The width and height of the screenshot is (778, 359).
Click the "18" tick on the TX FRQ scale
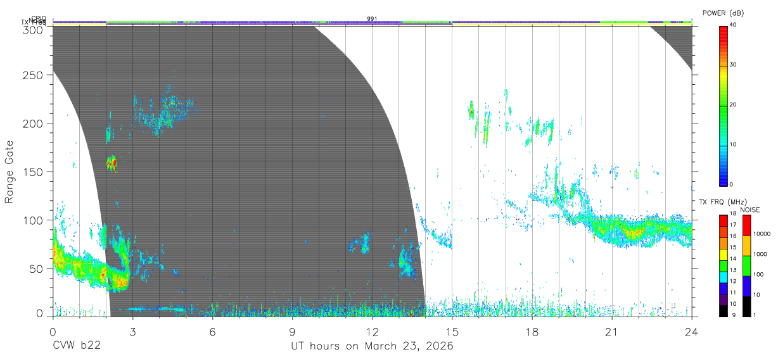pyautogui.click(x=733, y=215)
